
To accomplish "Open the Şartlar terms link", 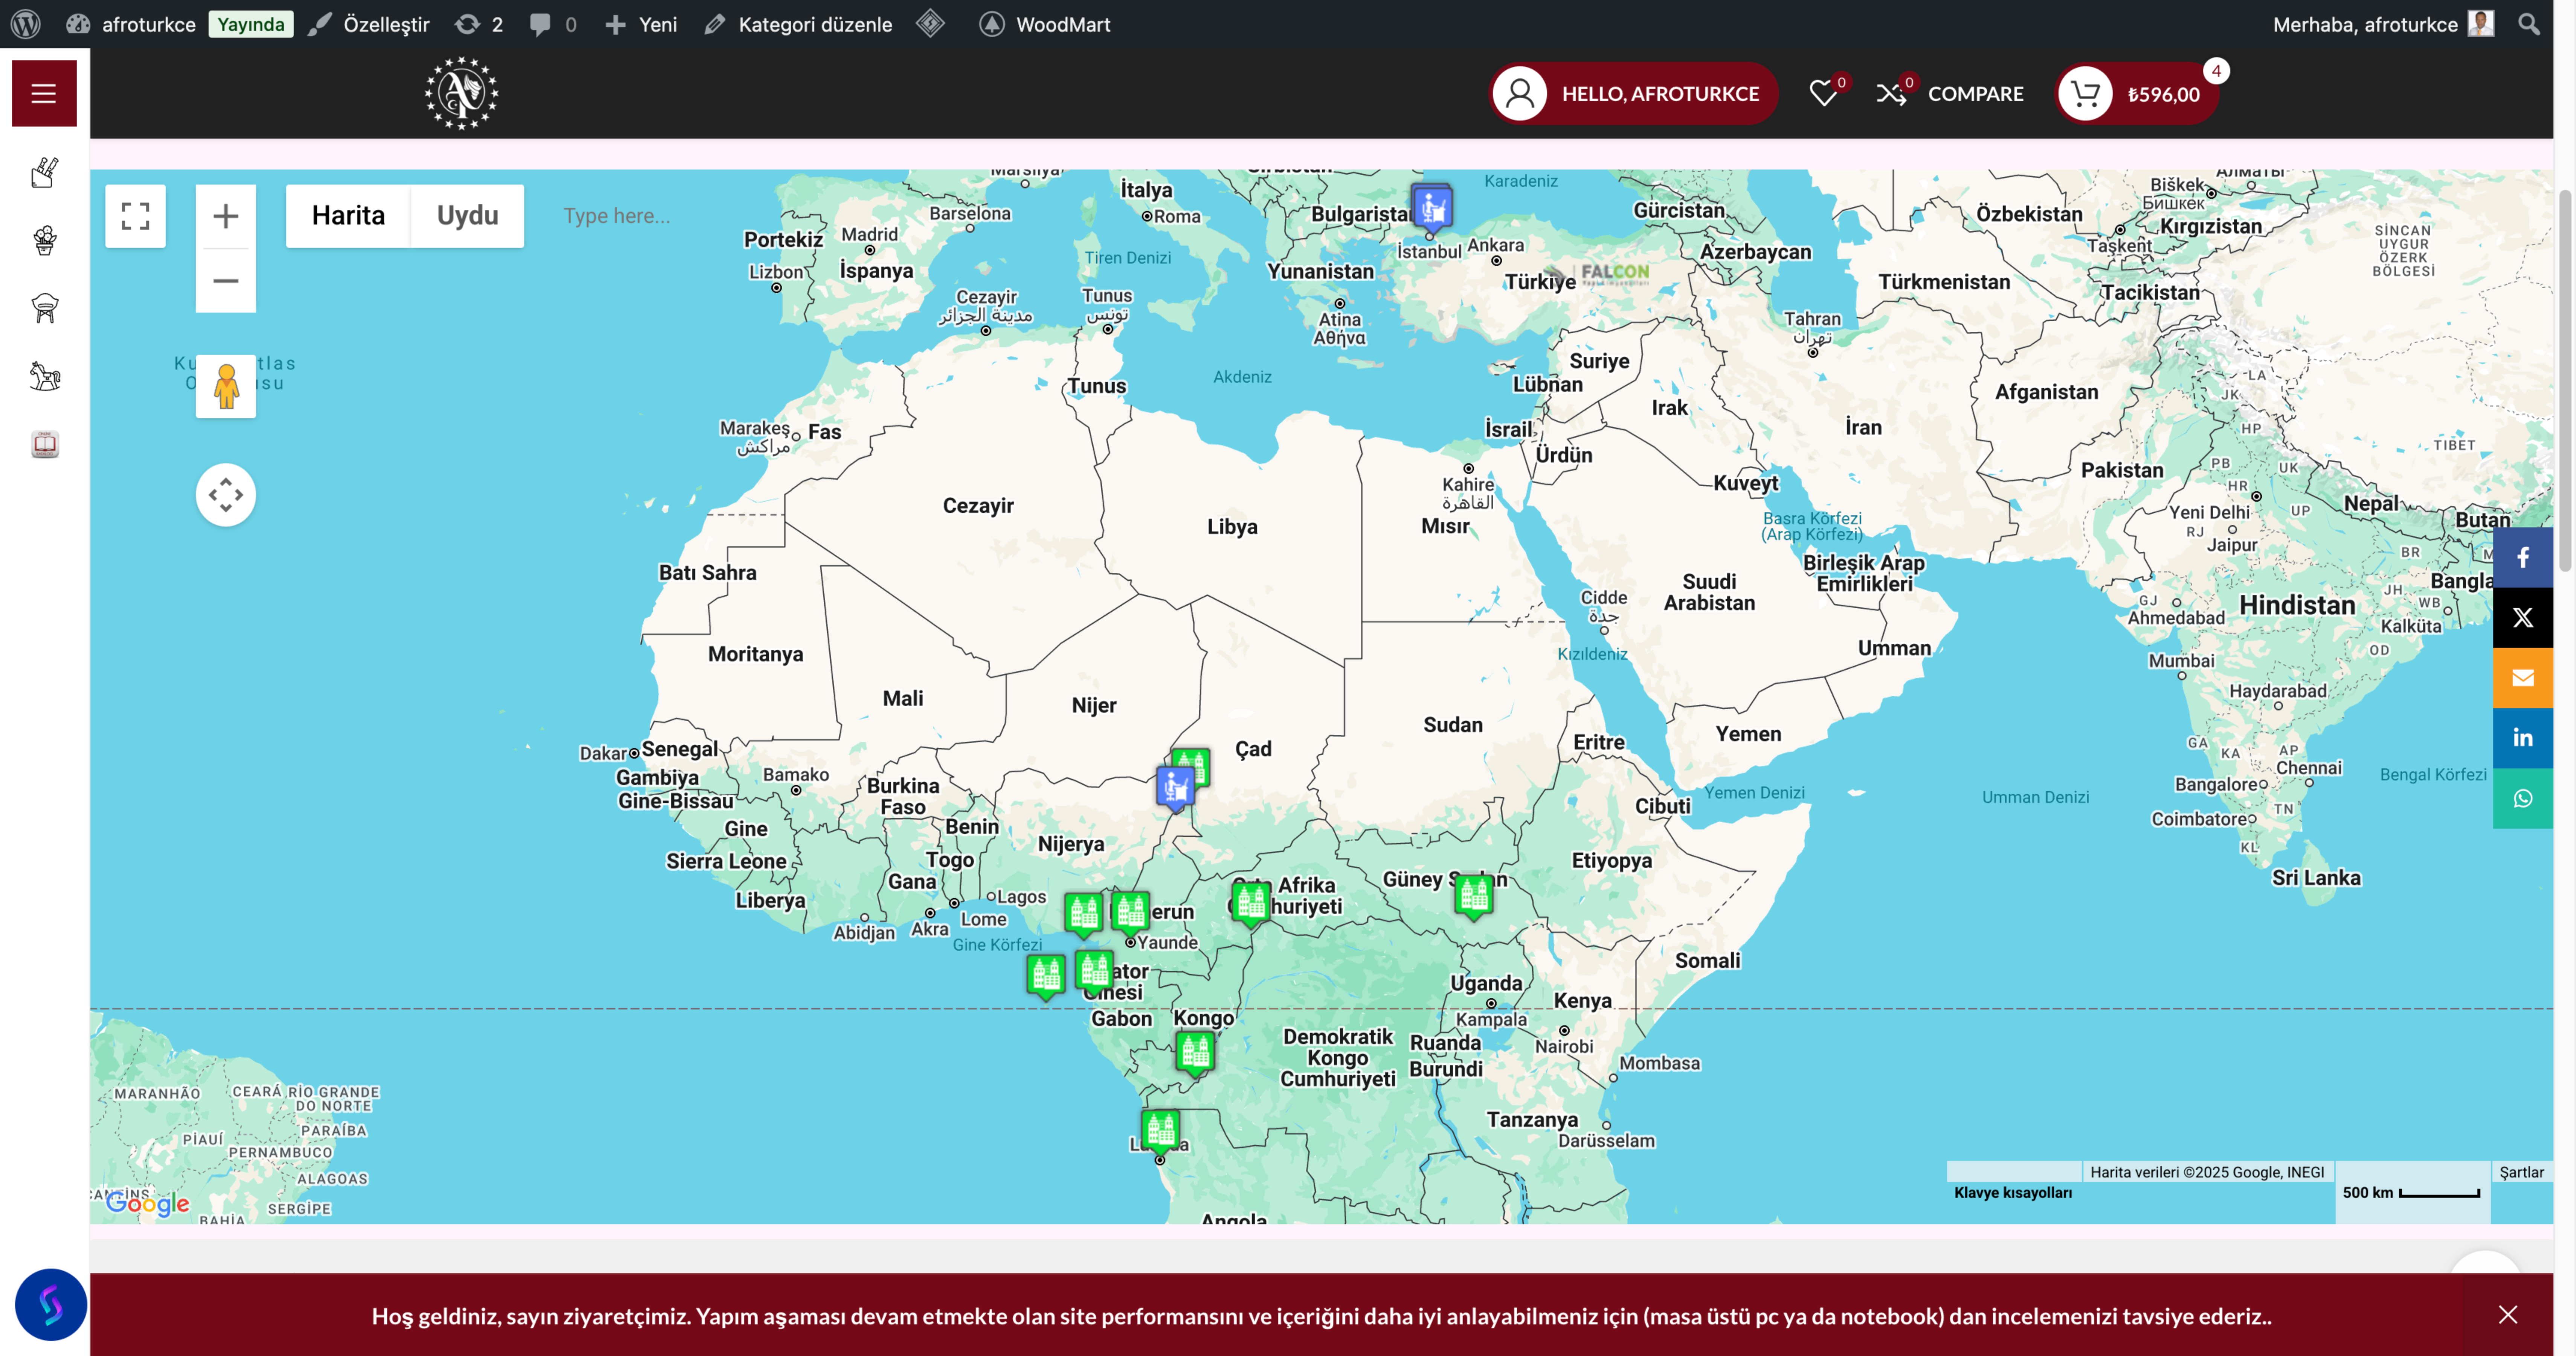I will 2522,1172.
